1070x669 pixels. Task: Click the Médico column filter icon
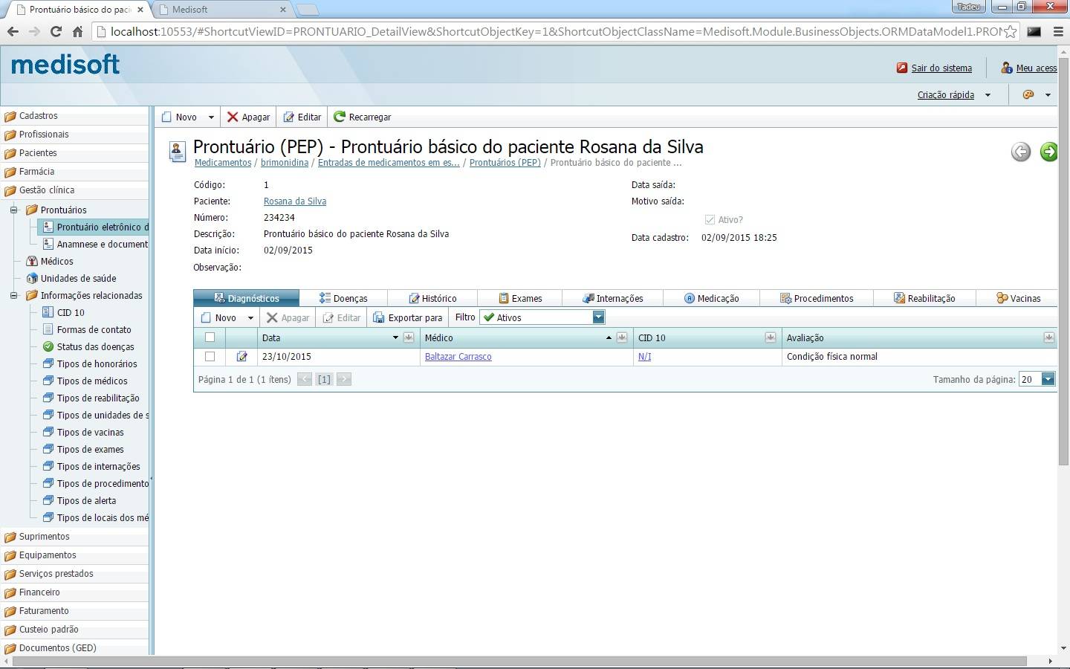[x=622, y=337]
